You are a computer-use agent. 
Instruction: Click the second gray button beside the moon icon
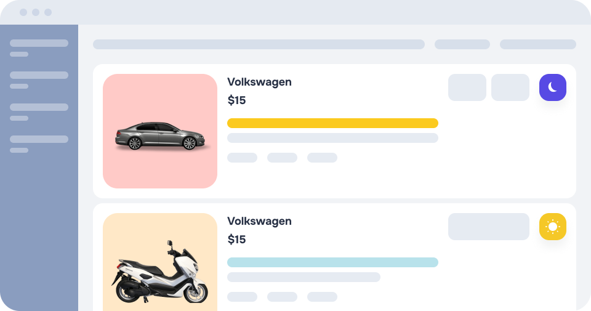point(510,87)
